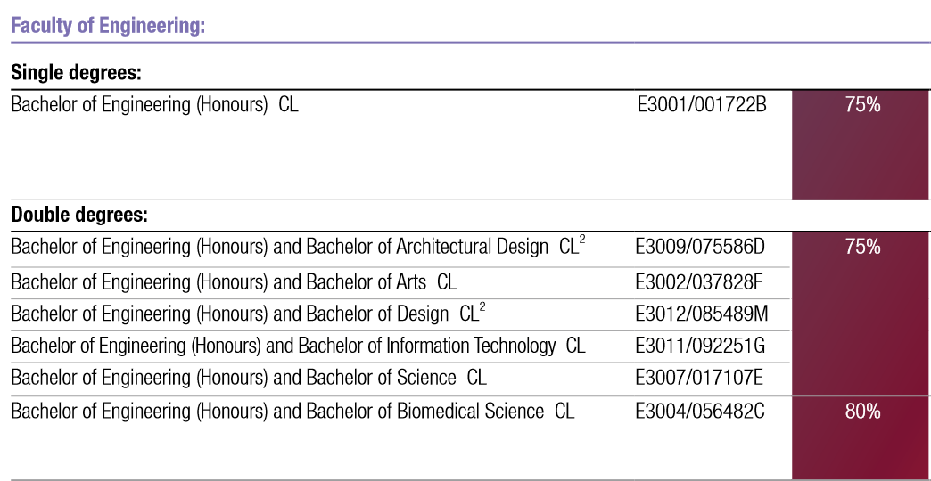Image resolution: width=931 pixels, height=481 pixels.
Task: Select course code E3011/092251G
Action: (x=701, y=346)
